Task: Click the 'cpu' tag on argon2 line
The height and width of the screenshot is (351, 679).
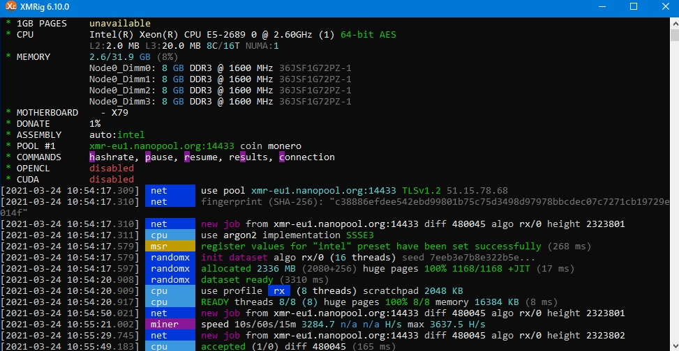Action: click(x=170, y=235)
